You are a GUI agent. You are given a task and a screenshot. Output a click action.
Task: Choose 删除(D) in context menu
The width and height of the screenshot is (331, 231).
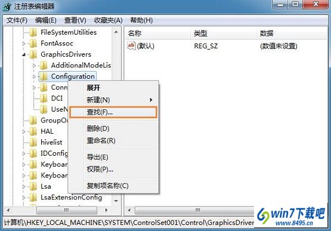coord(114,128)
